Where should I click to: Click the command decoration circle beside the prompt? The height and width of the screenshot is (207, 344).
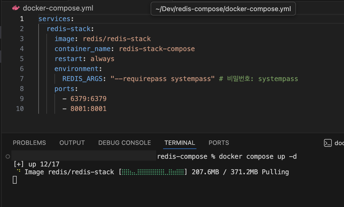pos(8,156)
